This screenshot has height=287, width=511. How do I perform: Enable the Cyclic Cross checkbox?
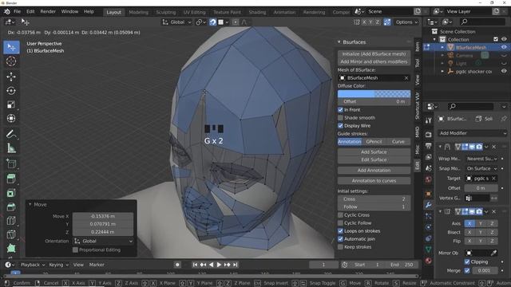tap(341, 215)
